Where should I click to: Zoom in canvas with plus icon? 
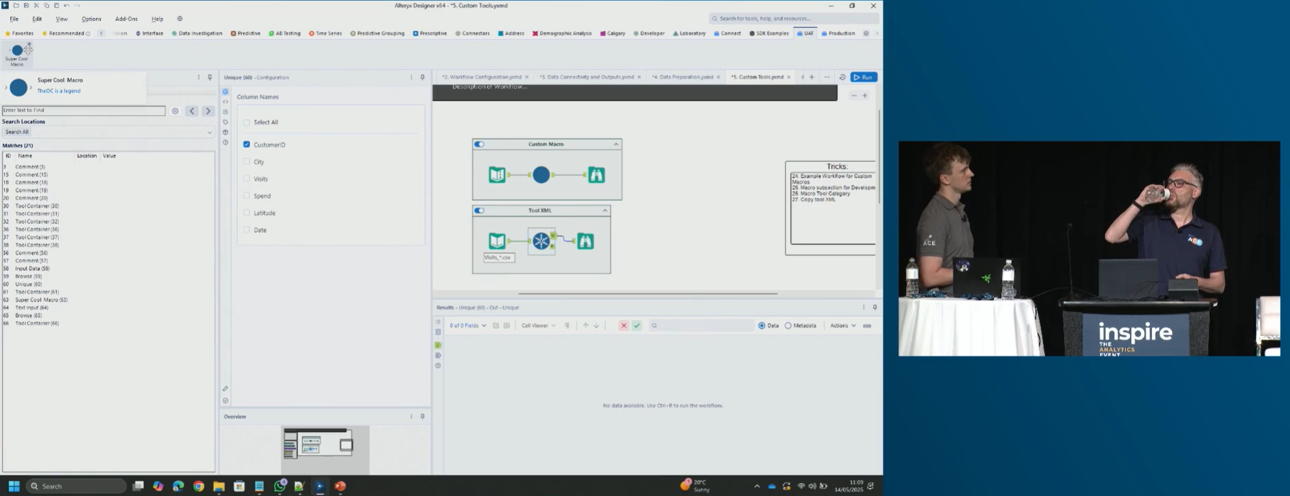click(865, 95)
